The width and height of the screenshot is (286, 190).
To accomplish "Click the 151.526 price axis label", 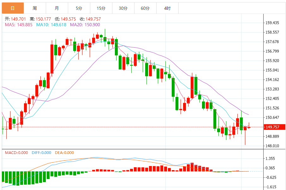I will 272,108.
